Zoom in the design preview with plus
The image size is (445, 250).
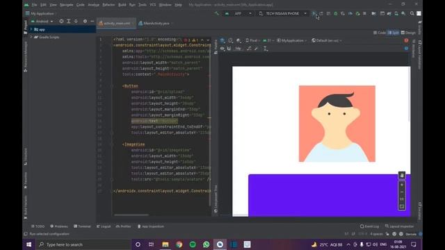[402, 185]
